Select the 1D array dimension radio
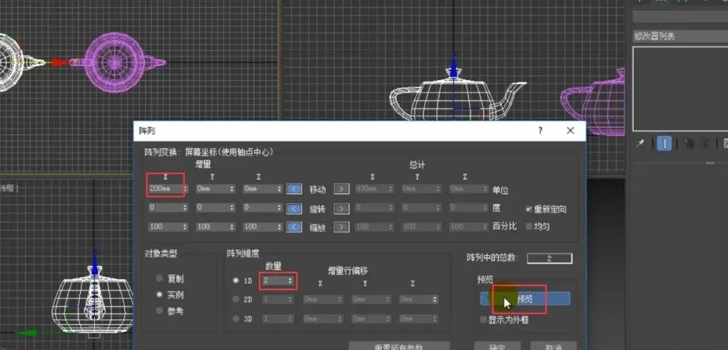 235,281
